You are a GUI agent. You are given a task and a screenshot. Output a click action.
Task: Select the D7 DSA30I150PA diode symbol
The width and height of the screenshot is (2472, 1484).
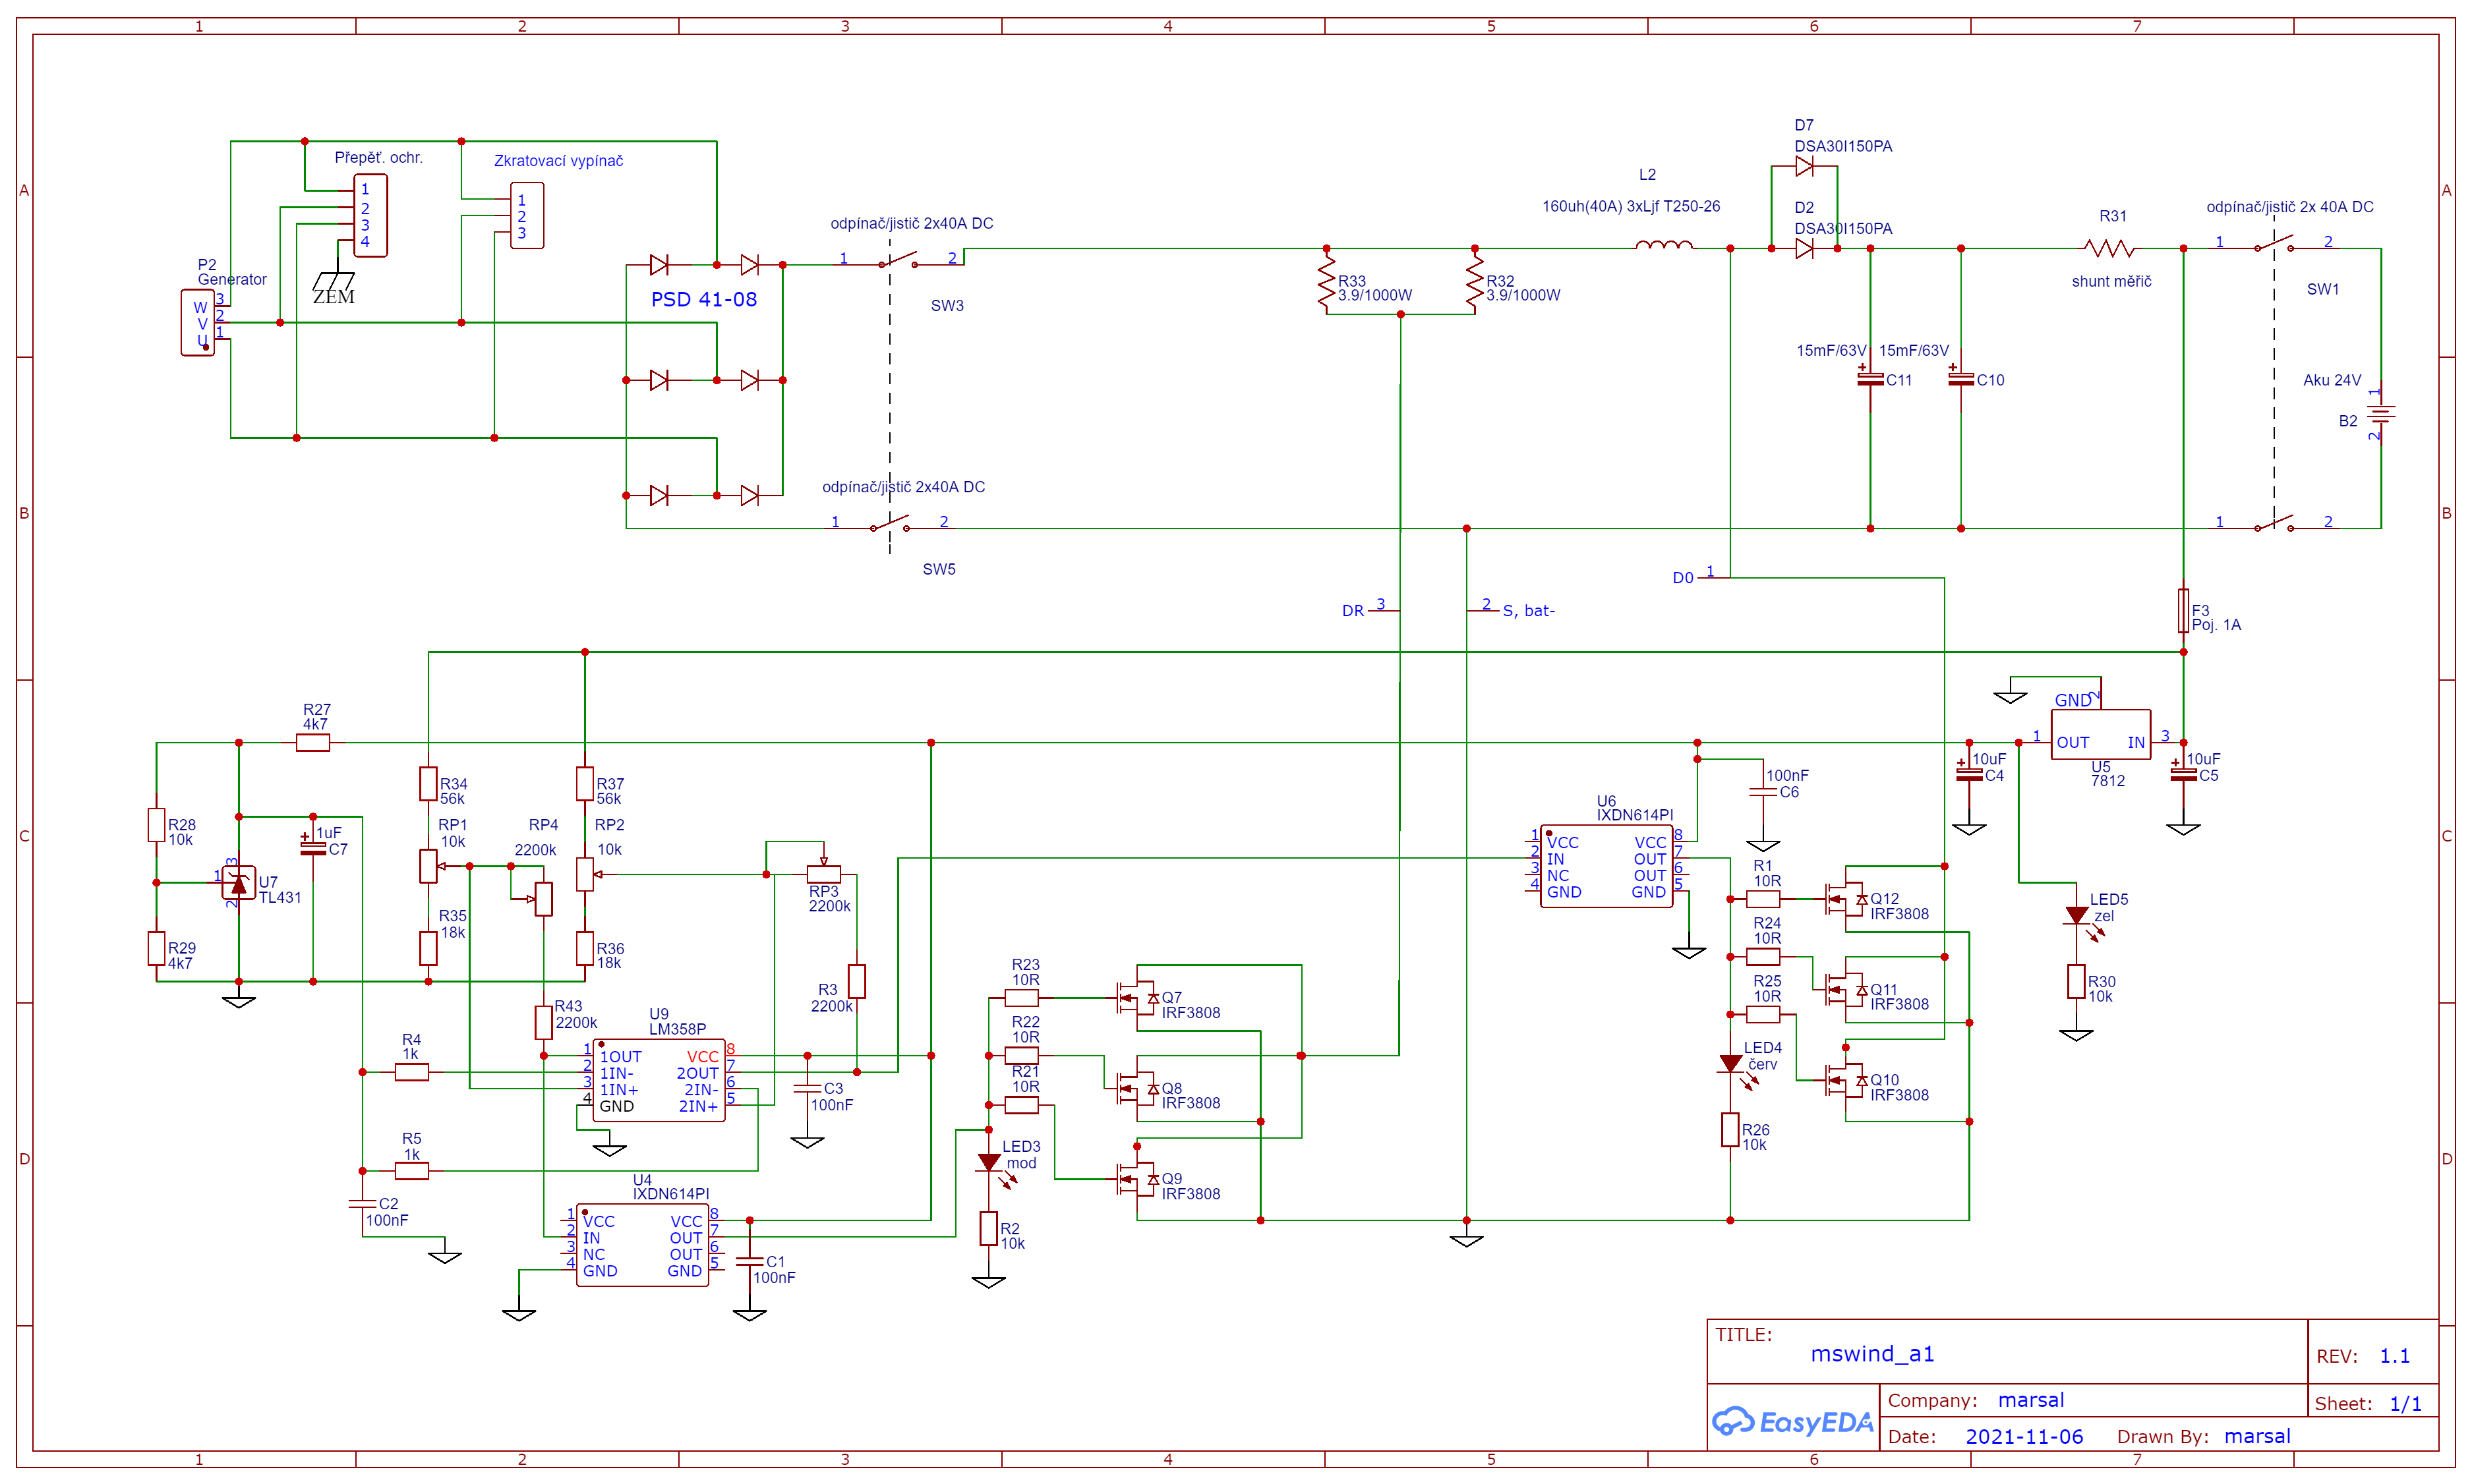coord(1805,166)
